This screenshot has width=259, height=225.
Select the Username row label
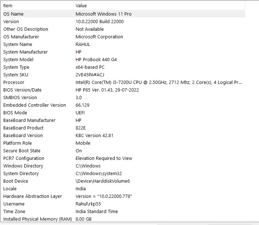click(x=14, y=204)
